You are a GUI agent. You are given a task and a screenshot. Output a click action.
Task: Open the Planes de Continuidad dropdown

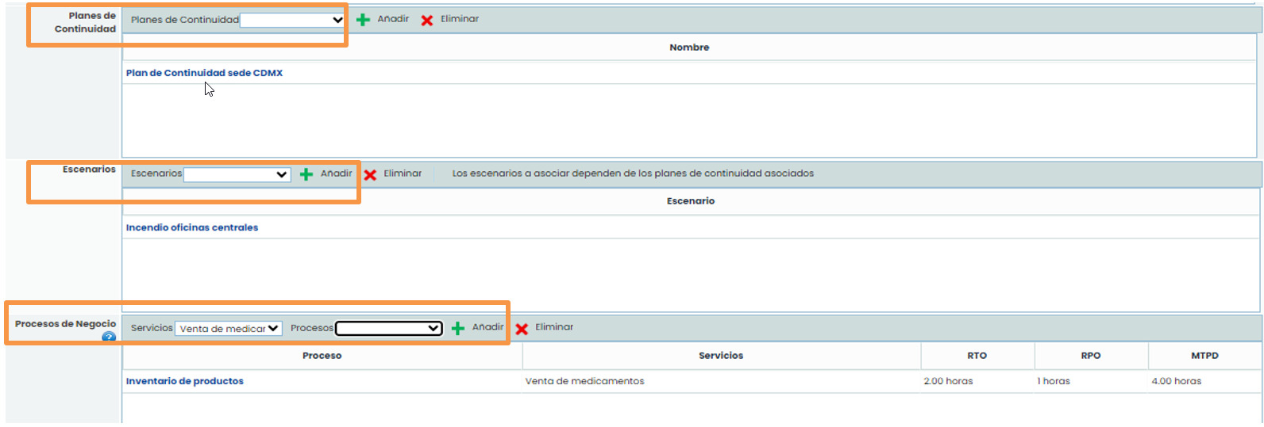291,20
